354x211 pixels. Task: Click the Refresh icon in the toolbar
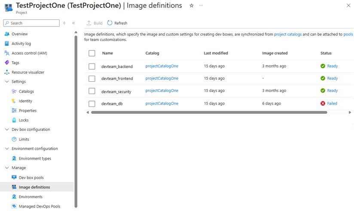click(110, 23)
